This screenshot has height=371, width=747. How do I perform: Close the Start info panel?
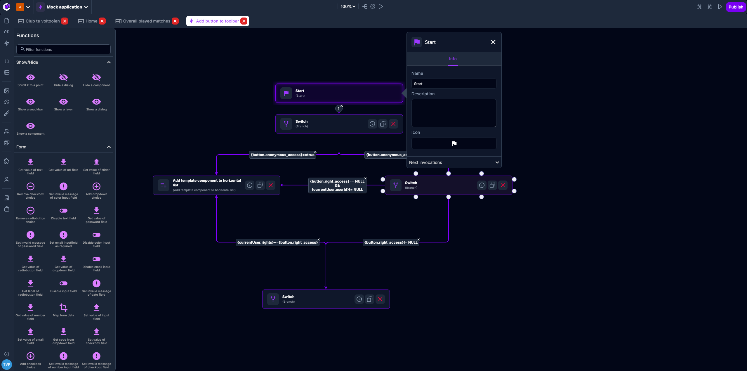pos(493,42)
